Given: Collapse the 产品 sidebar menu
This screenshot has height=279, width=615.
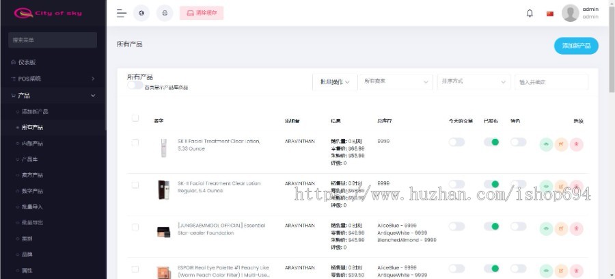Looking at the screenshot, I should pyautogui.click(x=53, y=95).
